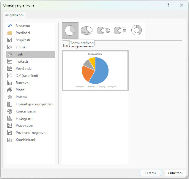This screenshot has width=189, height=179.
Task: Click the Burzovni stock chart icon
Action: click(x=10, y=83)
